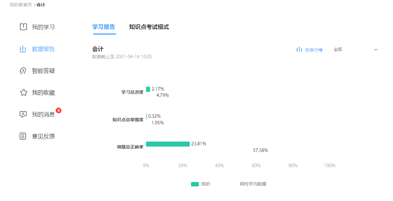Screen dimensions: 393x201
Task: Click the 意见反馈 document icon
Action: click(x=23, y=136)
